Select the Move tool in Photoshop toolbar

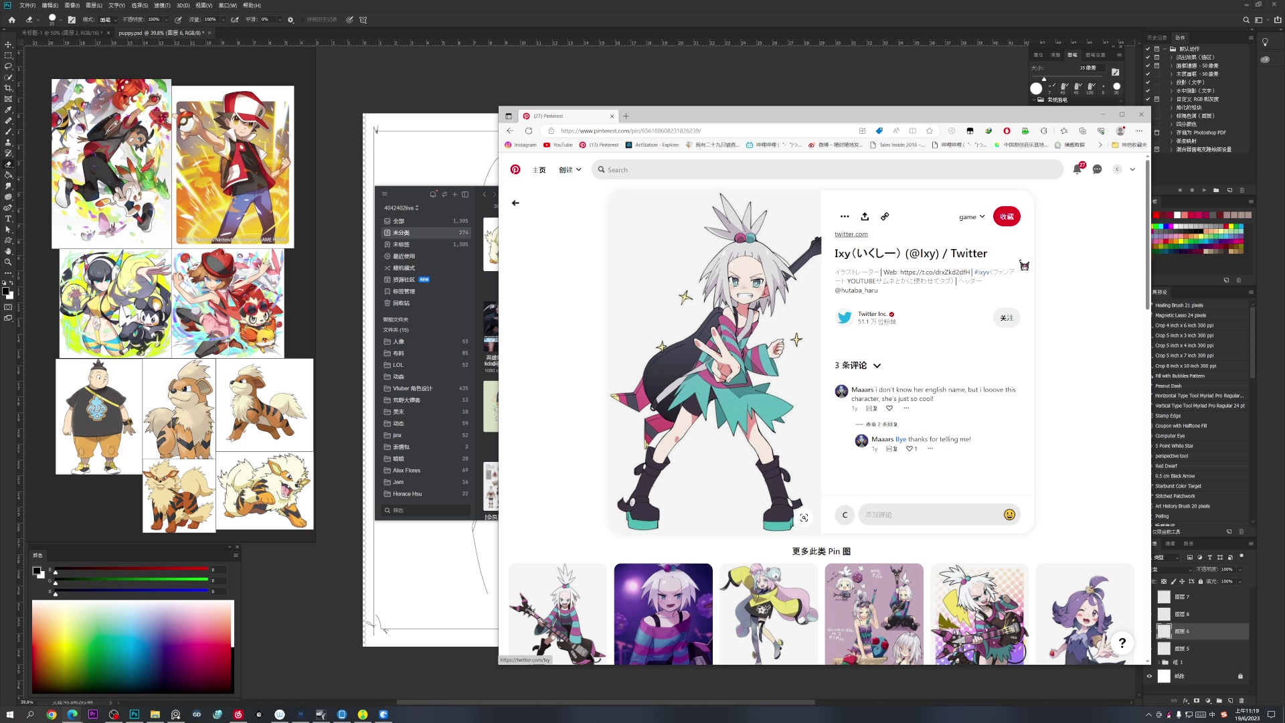click(x=8, y=44)
